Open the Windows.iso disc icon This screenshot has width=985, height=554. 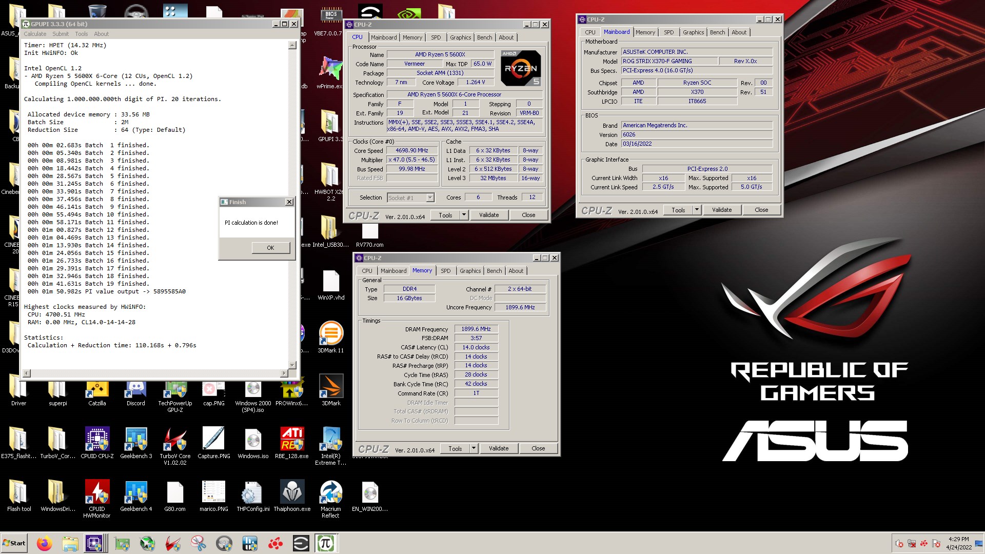click(253, 441)
